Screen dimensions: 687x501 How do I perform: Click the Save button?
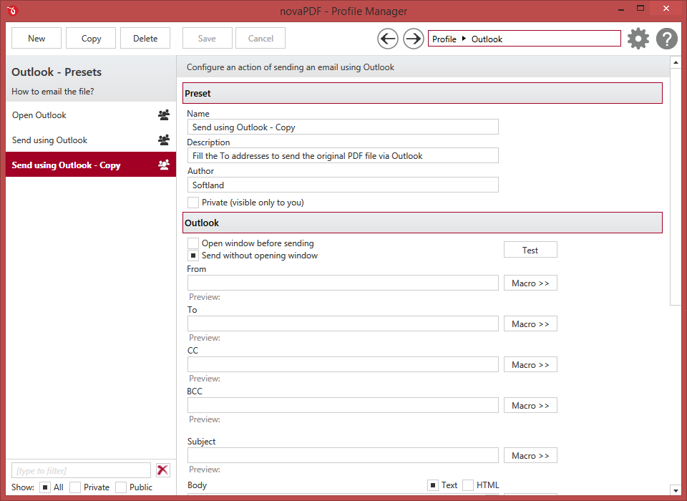207,38
